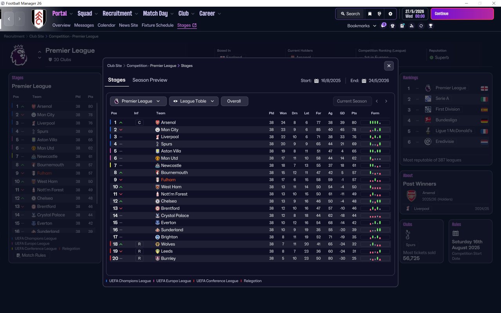Switch to the Overview sub-tab

(x=61, y=25)
